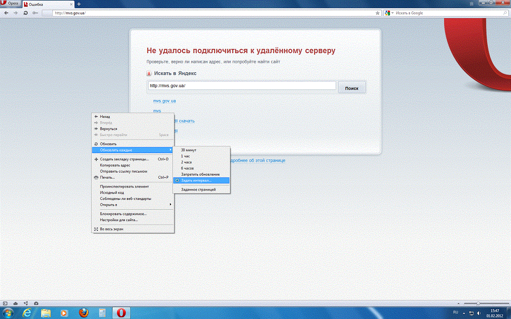
Task: Click 'Исходный код' in context menu
Action: [x=112, y=193]
